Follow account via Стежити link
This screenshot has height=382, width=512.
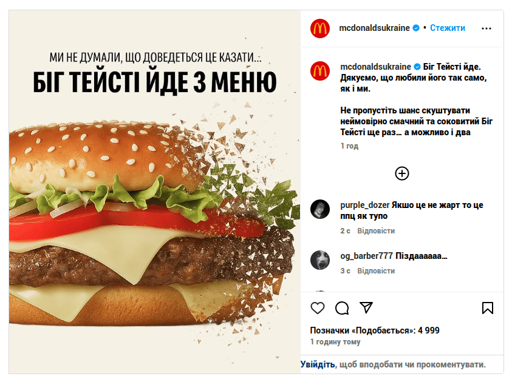pyautogui.click(x=448, y=28)
